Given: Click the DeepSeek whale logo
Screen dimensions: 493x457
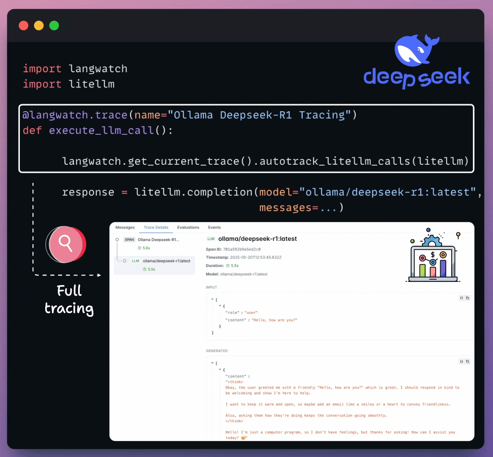Looking at the screenshot, I should 417,50.
